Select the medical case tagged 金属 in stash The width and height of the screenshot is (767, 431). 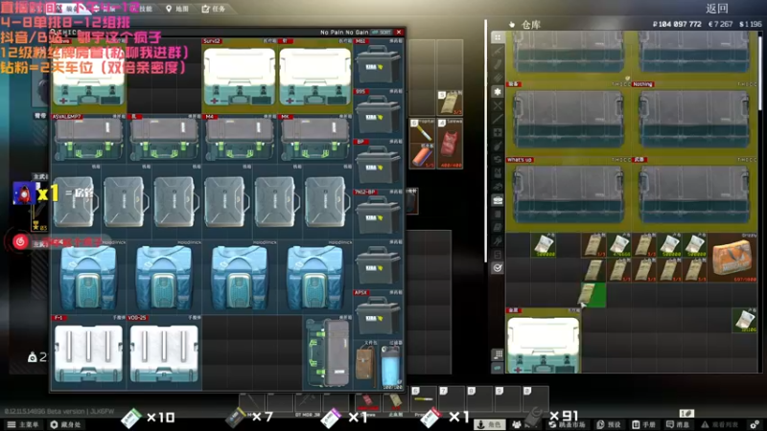pos(544,340)
